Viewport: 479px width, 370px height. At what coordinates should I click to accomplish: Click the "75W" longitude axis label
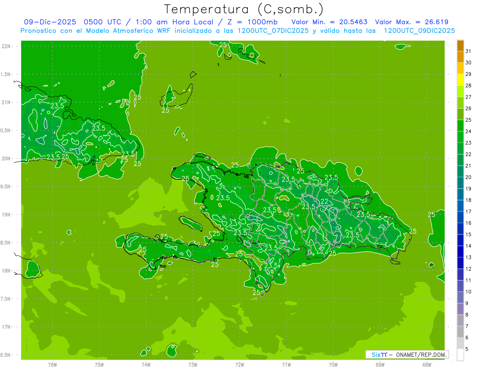[99, 365]
